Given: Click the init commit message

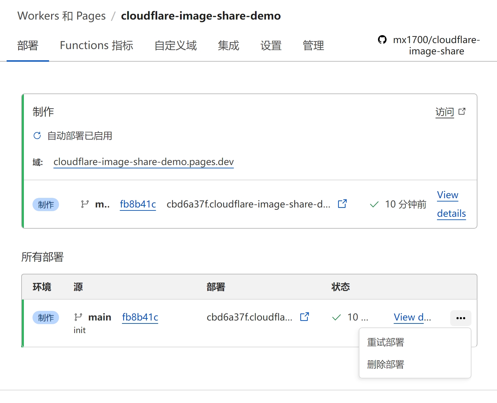Looking at the screenshot, I should click(80, 330).
